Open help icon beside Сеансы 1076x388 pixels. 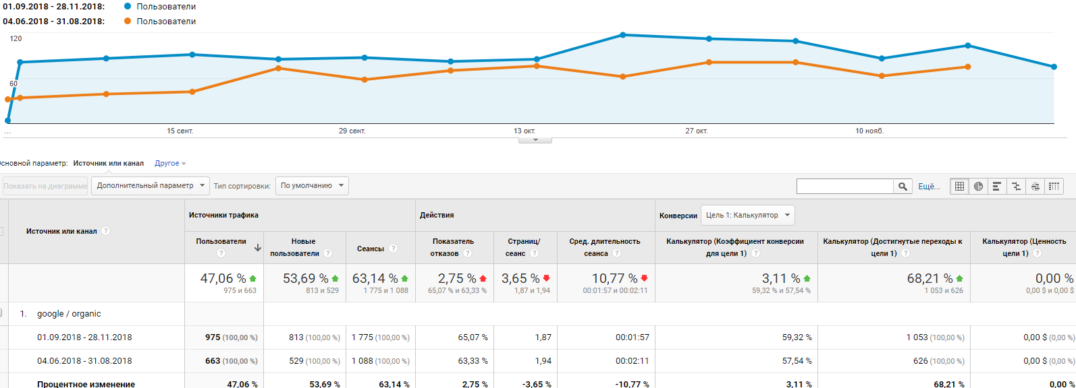click(393, 249)
